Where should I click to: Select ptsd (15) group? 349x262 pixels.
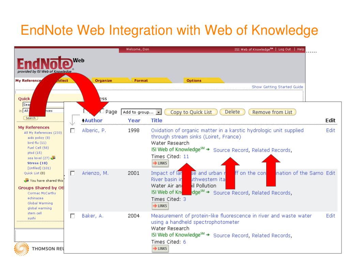[34, 153]
